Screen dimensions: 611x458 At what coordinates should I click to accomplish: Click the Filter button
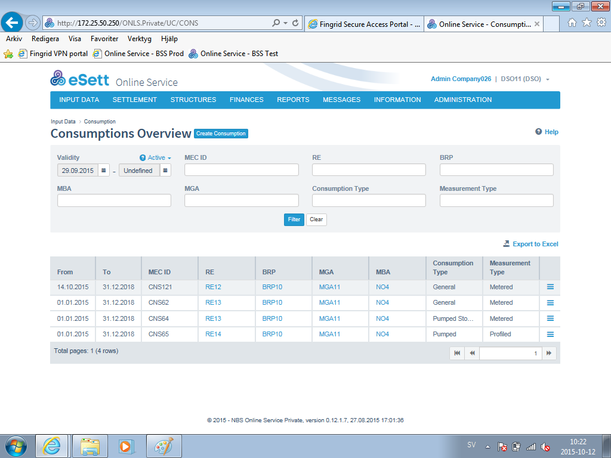[294, 219]
